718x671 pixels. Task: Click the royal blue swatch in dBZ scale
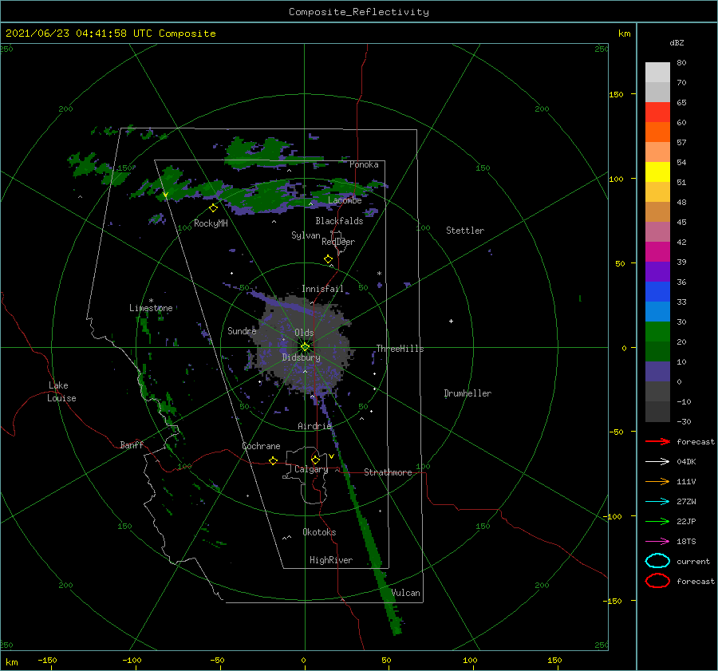click(657, 292)
